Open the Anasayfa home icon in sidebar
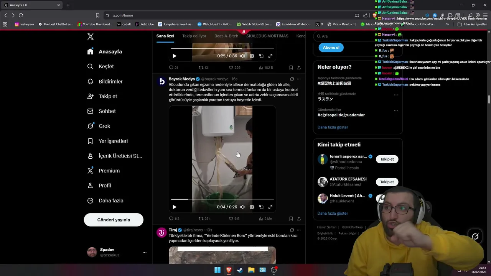 (90, 51)
